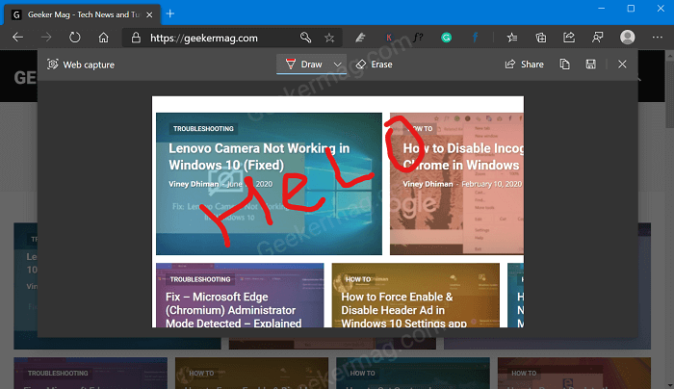Click TROUBLESHOOTING tag in background page bottom-left

[58, 373]
